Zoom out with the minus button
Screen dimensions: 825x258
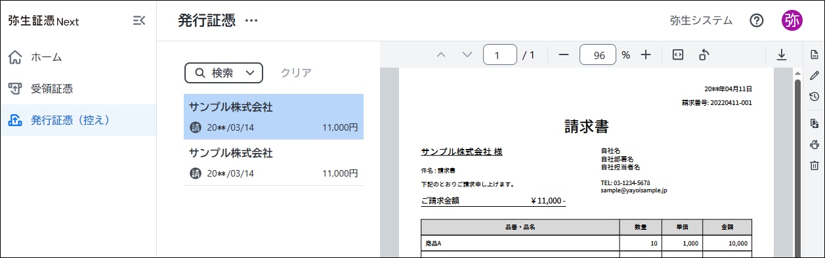tap(563, 55)
